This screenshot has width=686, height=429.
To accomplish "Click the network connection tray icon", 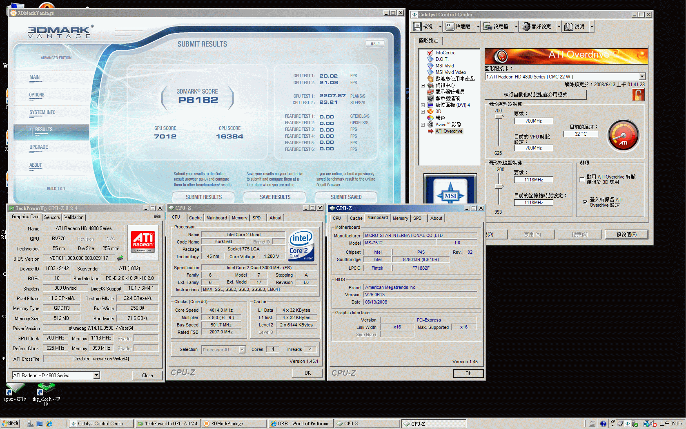I will click(646, 424).
